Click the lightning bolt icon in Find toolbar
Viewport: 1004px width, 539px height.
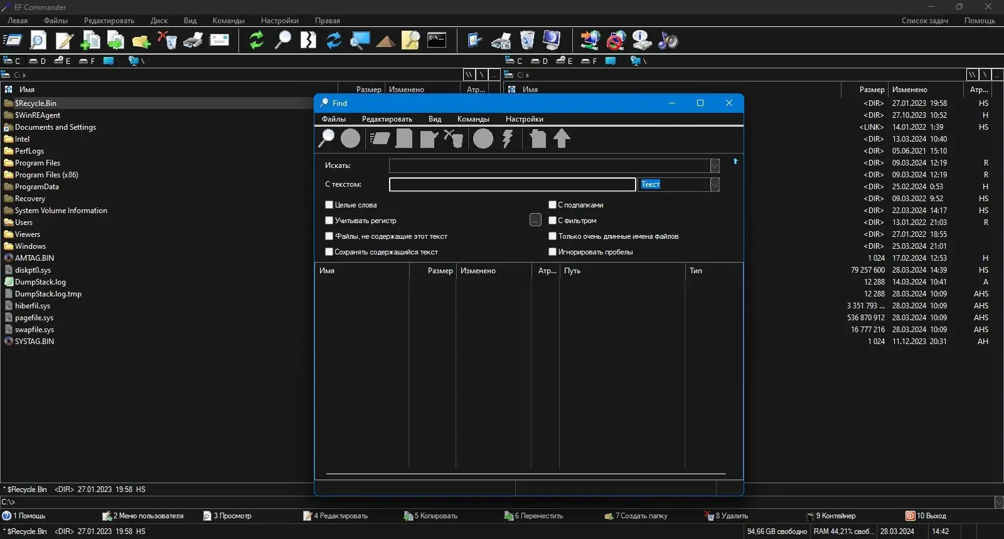tap(507, 139)
